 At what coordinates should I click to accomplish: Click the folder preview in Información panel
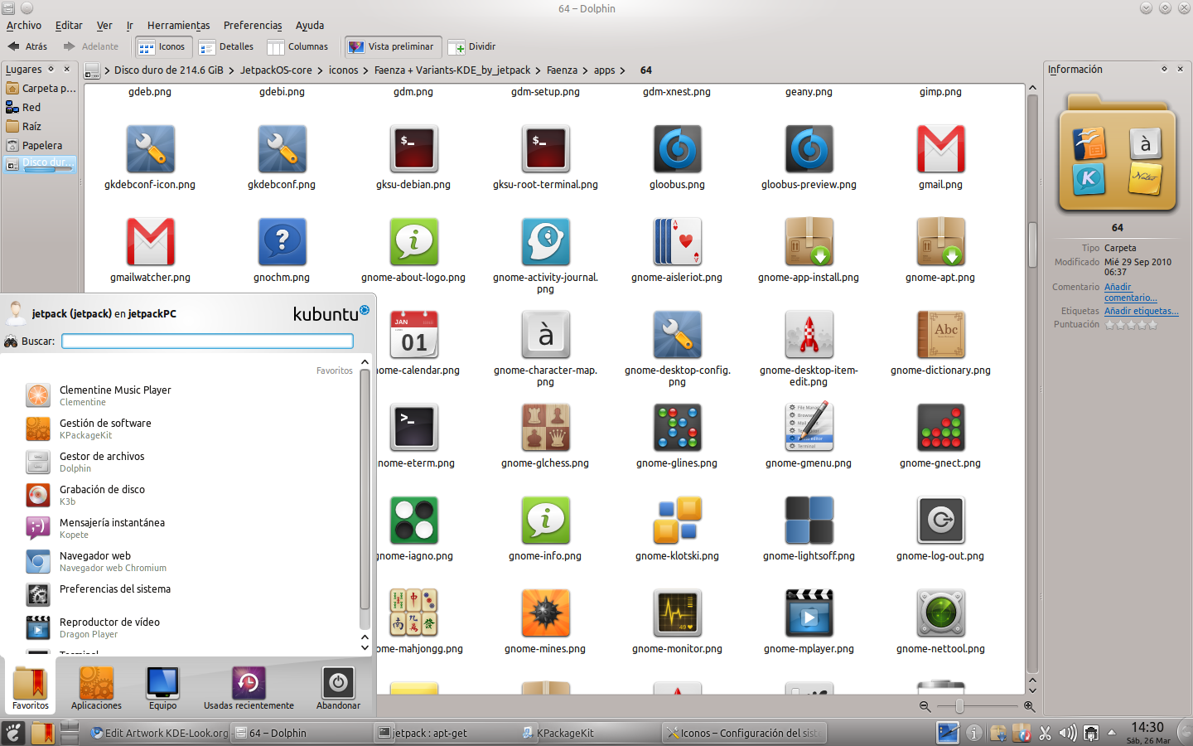point(1117,154)
